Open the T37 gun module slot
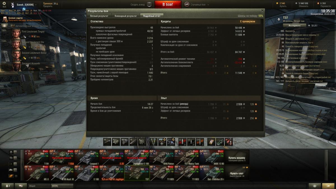The height and width of the screenshot is (189, 336). click(108, 142)
